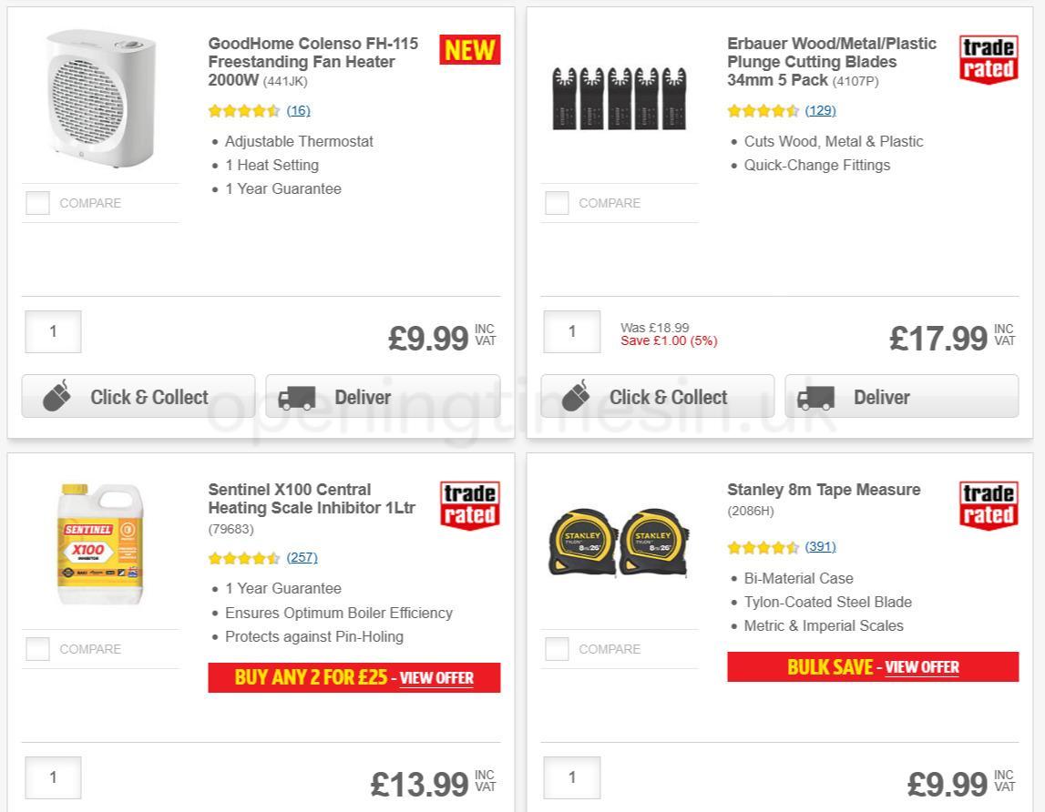
Task: Open the (129) reviews link for Erbauer blades
Action: pyautogui.click(x=819, y=110)
